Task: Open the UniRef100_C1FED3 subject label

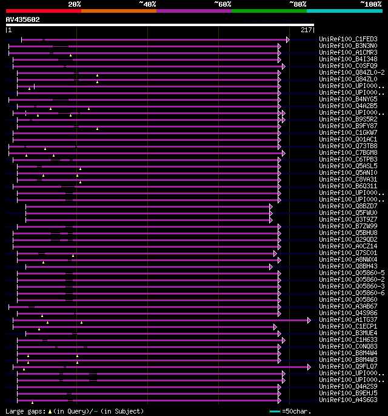Action: 348,39
